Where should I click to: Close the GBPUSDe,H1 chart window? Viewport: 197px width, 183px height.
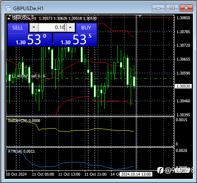click(x=186, y=8)
